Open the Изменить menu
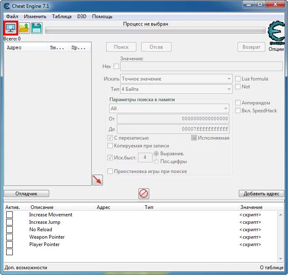The image size is (288, 275). [x=35, y=17]
